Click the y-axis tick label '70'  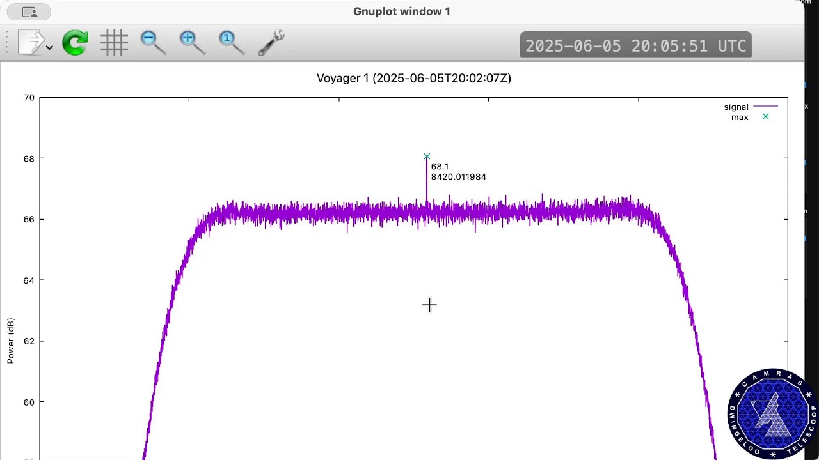[29, 98]
